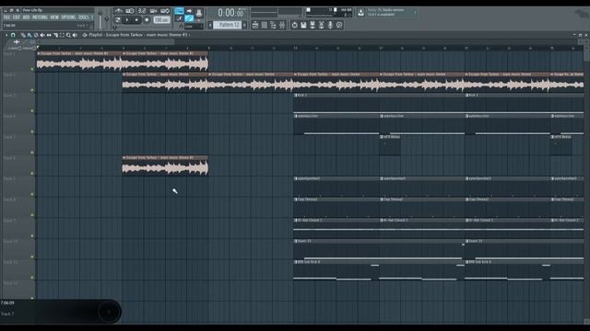Click the render/export audio icon
The image size is (590, 331).
click(313, 25)
